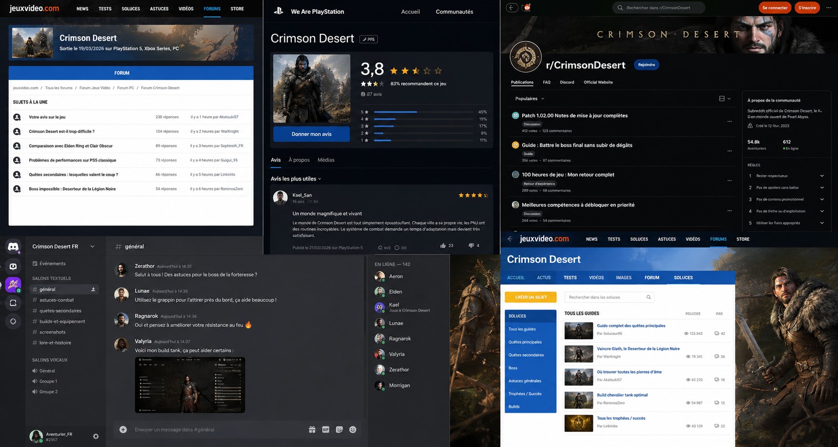Click the magnifier in the soluces search box
Screen dimensions: 838x447
pyautogui.click(x=649, y=297)
